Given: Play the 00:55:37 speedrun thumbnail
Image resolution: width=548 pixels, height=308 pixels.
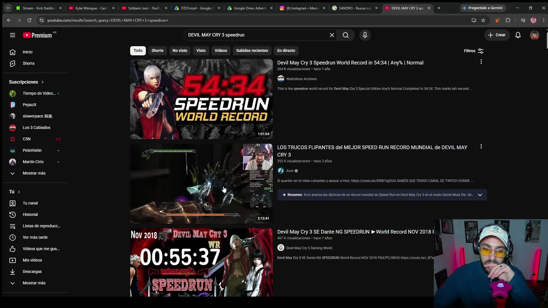Looking at the screenshot, I should point(201,262).
